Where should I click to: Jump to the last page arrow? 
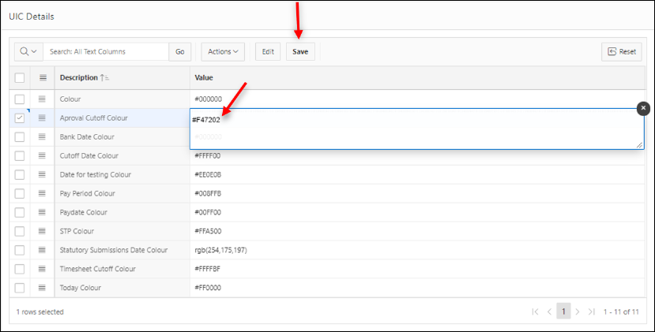591,311
